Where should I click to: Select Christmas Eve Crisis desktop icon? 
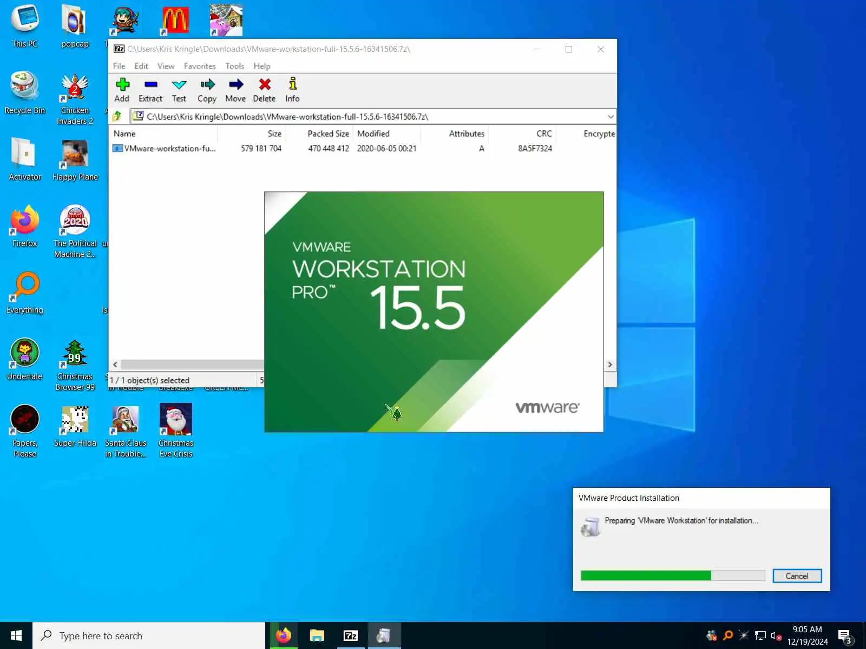pos(176,431)
